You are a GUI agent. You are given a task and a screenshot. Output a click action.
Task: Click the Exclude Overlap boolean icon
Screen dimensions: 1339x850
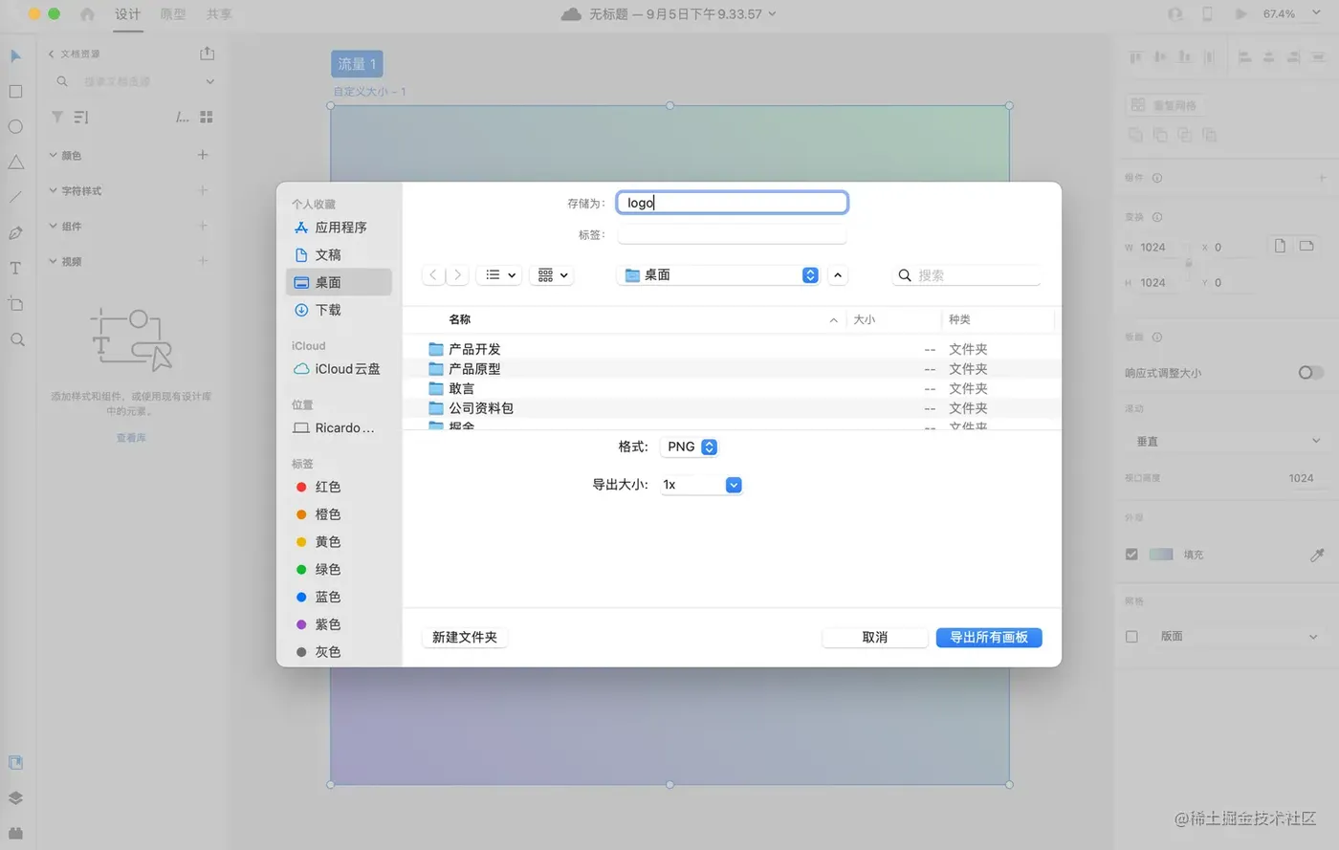tap(1209, 135)
